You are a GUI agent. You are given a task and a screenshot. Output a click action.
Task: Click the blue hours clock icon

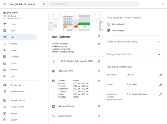pos(53,81)
